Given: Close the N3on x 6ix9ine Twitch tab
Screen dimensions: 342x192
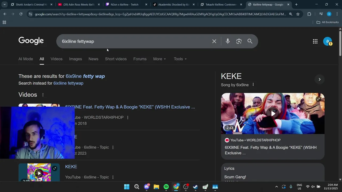Looking at the screenshot, I should tap(146, 5).
